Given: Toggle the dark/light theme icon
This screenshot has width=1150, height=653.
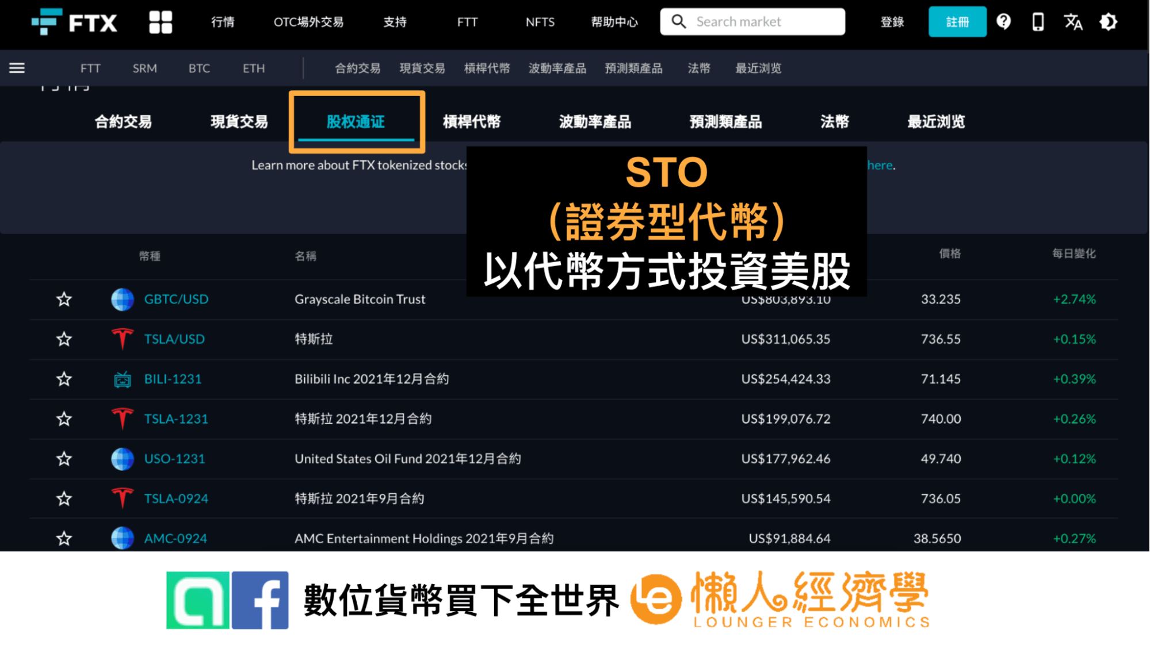Looking at the screenshot, I should (x=1108, y=22).
